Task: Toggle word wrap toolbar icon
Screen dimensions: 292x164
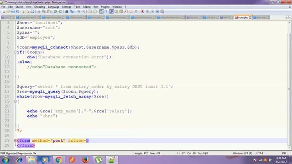Action: [101, 11]
